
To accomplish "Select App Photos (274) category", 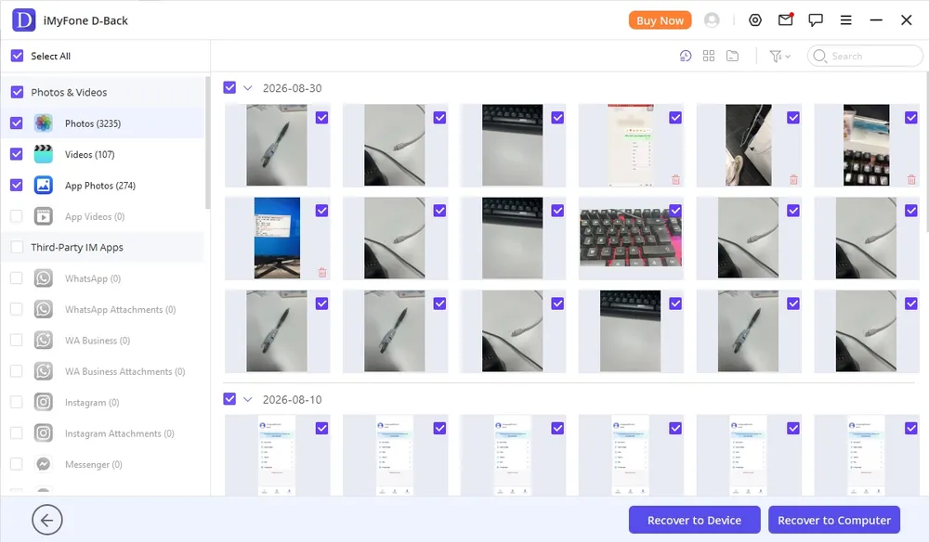I will point(102,186).
